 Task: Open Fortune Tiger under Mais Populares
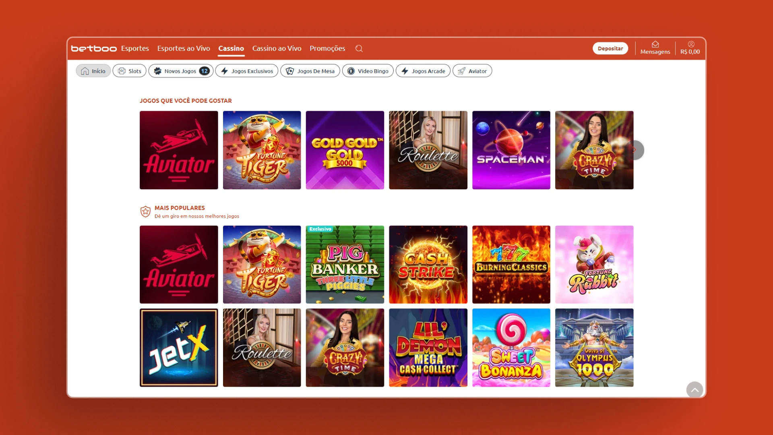262,265
